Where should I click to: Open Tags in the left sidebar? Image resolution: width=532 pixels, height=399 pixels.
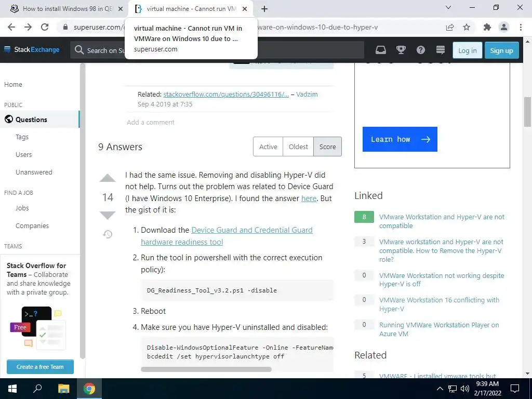pos(22,137)
